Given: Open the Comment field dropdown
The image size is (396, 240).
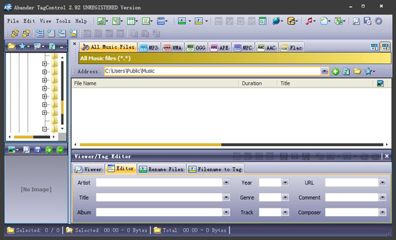Looking at the screenshot, I should point(382,197).
